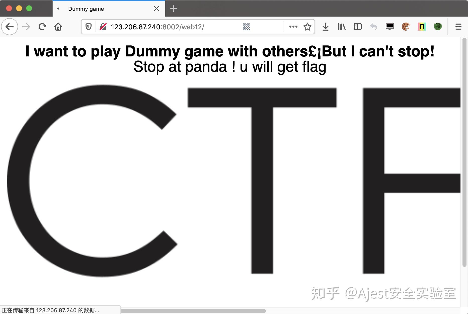Open the page actions ellipsis menu
This screenshot has width=468, height=314.
293,27
